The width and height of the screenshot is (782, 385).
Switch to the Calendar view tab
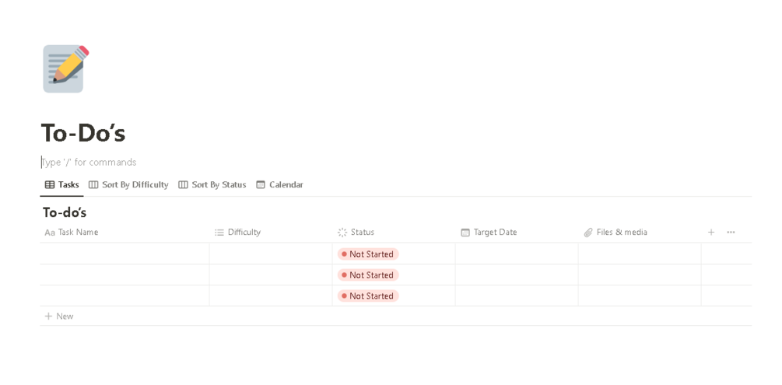tap(279, 185)
